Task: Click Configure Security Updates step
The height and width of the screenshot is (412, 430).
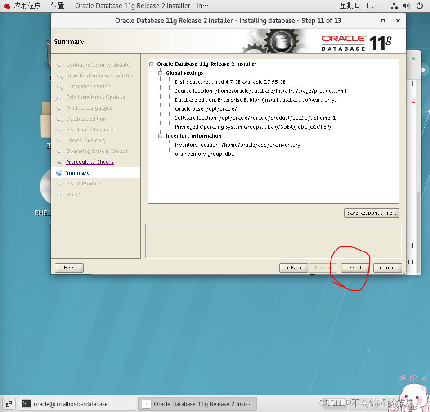Action: [x=99, y=65]
